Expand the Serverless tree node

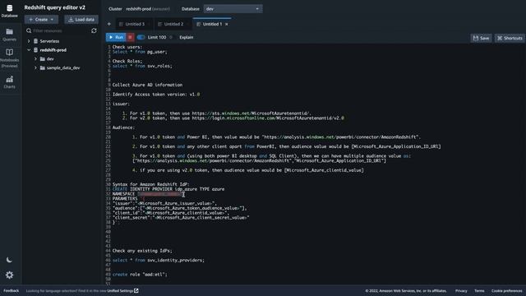coord(29,41)
